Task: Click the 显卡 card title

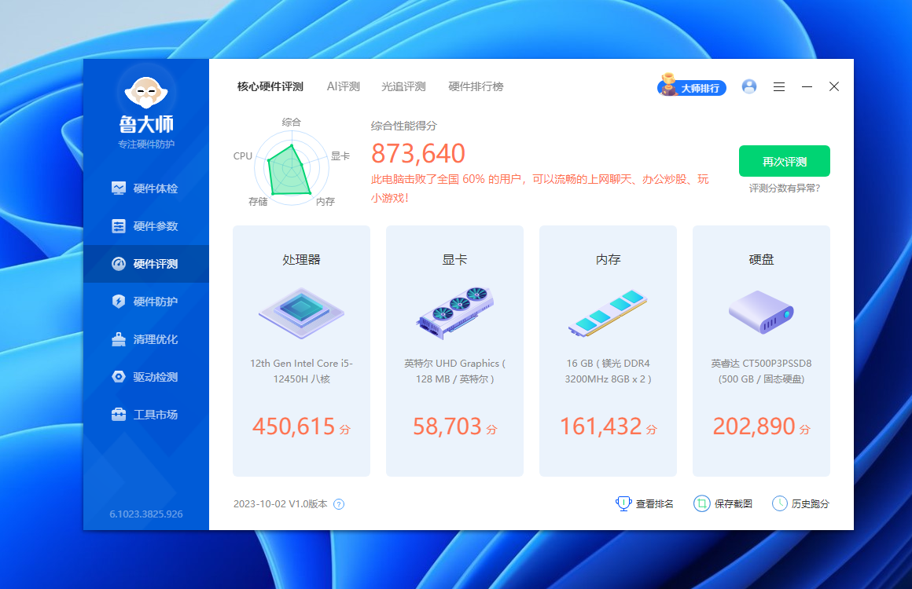Action: coord(455,260)
